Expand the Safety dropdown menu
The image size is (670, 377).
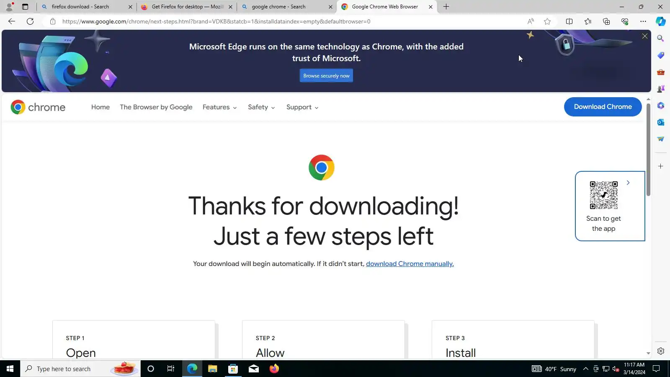point(261,107)
